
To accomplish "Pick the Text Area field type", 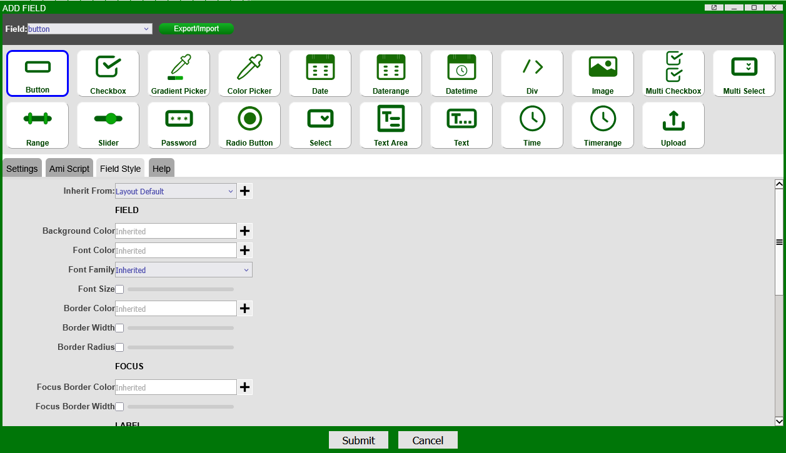I will (391, 125).
